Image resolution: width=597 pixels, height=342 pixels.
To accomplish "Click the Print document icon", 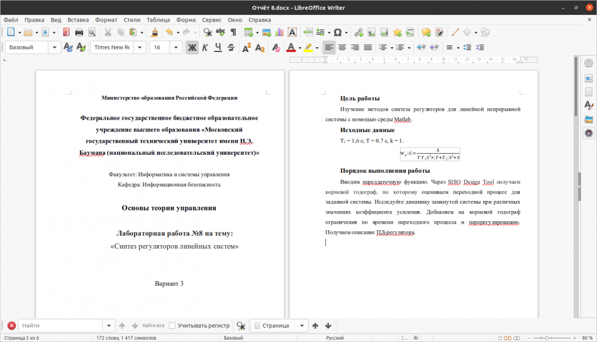I will (x=79, y=32).
